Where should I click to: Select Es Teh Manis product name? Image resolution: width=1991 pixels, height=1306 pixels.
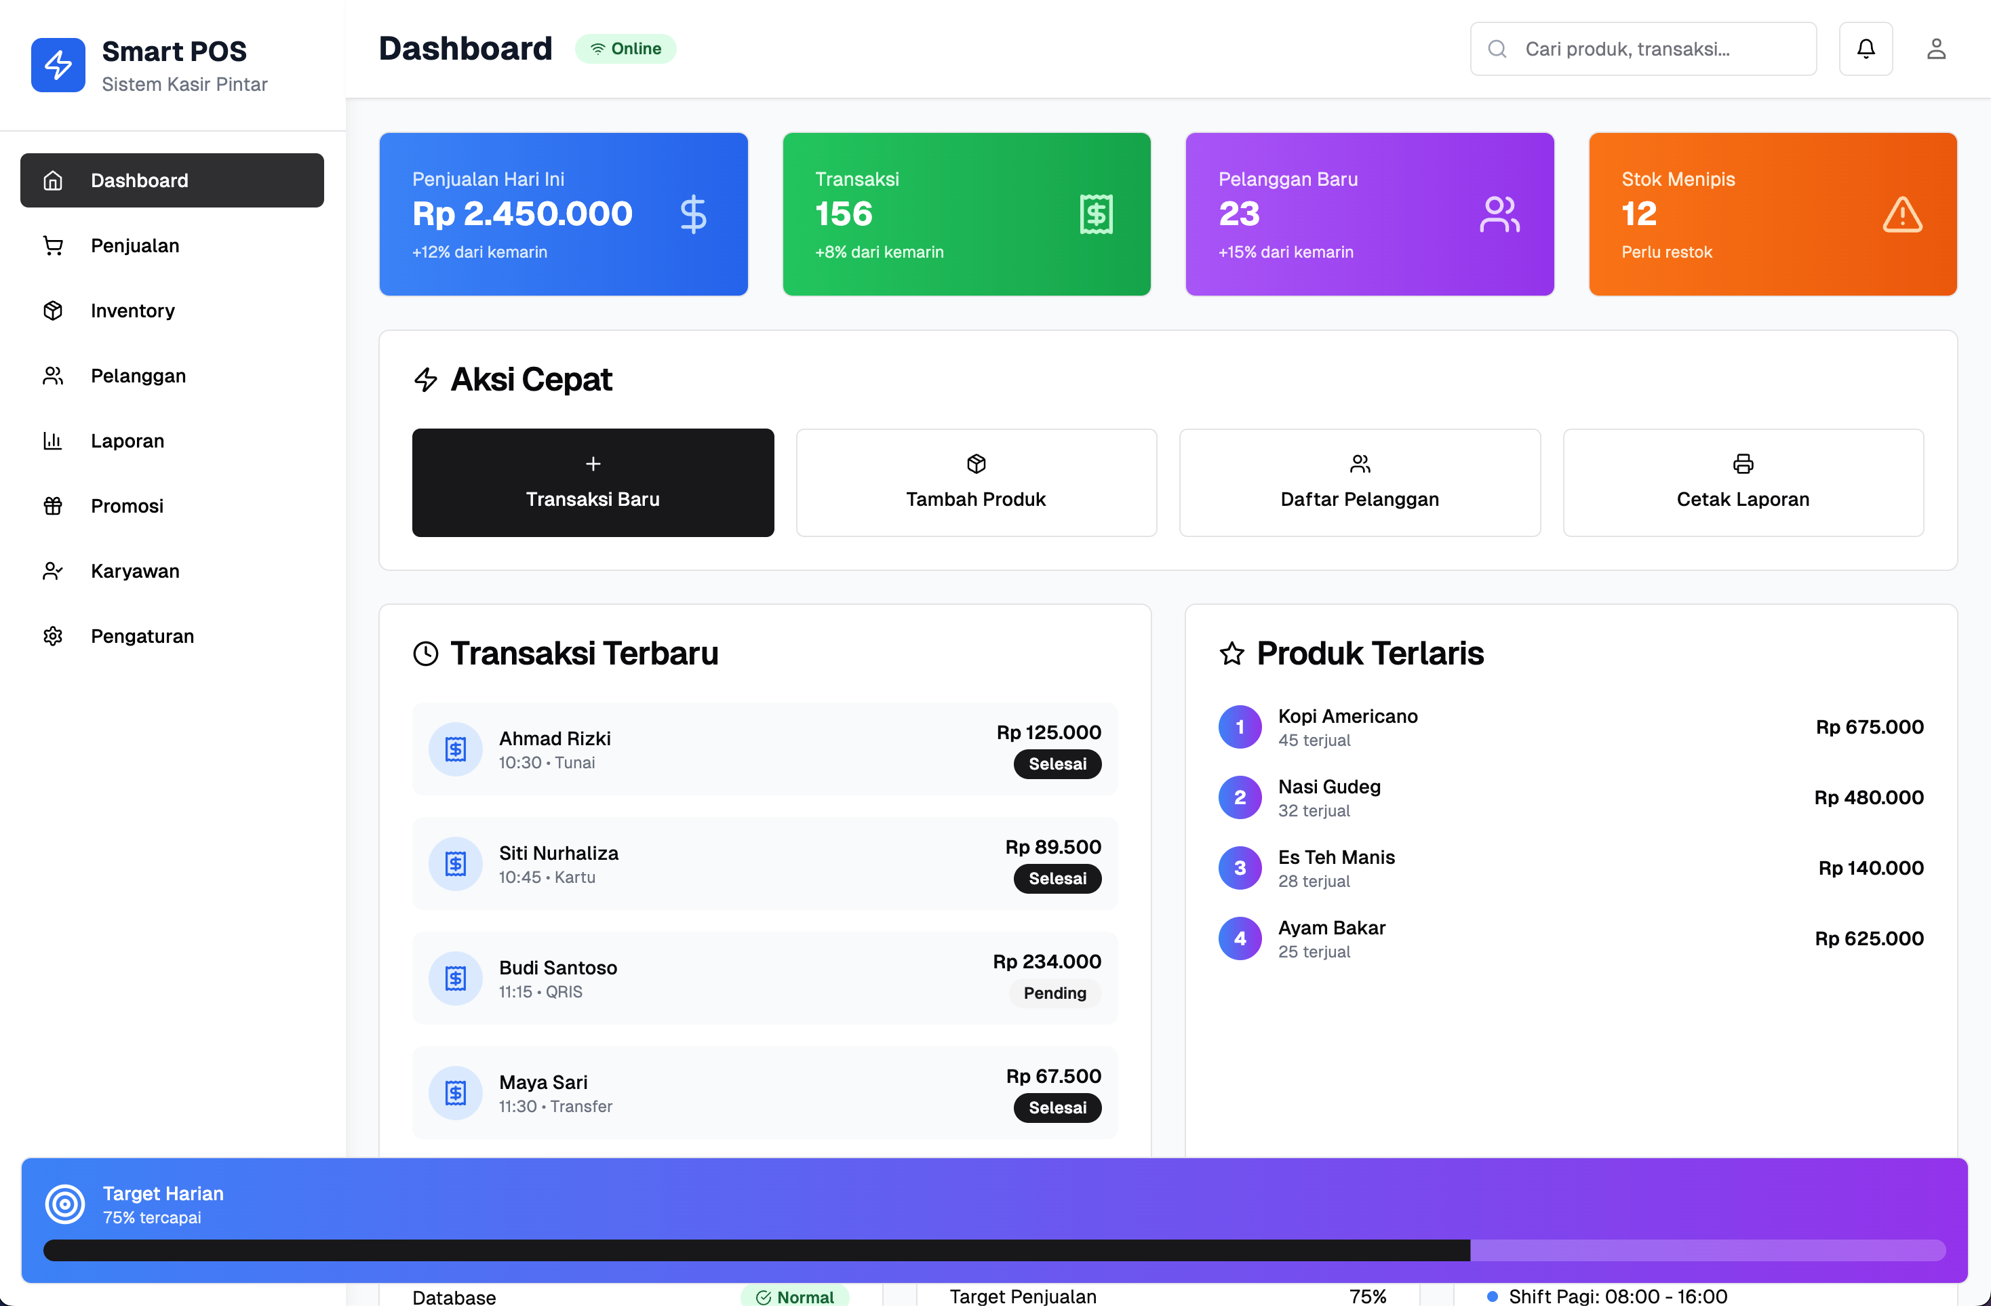click(1337, 858)
